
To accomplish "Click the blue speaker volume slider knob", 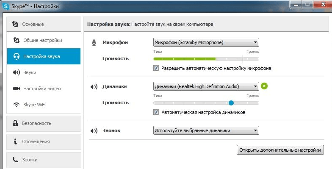I will point(231,103).
